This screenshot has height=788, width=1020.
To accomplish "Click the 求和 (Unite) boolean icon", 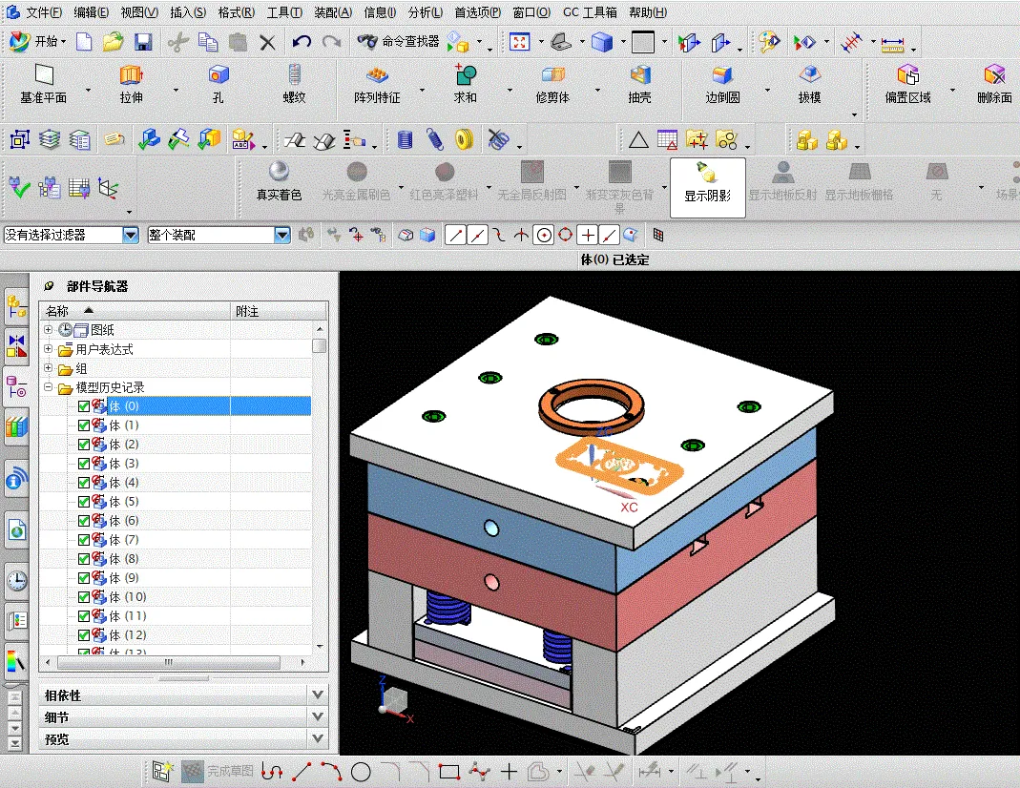I will (465, 75).
